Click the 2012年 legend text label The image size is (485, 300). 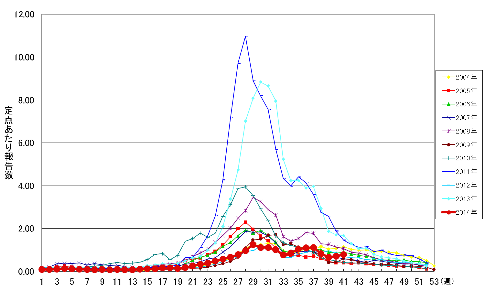pos(466,185)
